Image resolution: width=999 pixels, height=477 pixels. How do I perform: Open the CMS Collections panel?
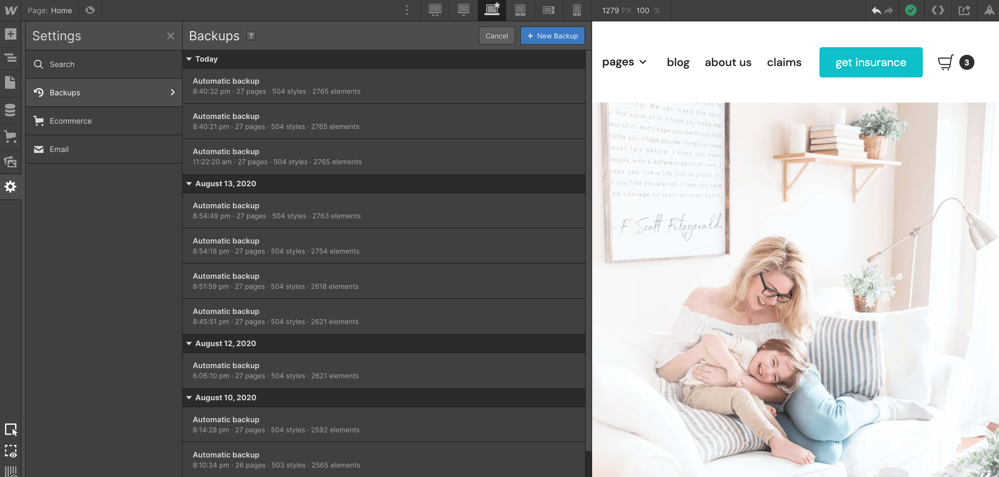10,110
